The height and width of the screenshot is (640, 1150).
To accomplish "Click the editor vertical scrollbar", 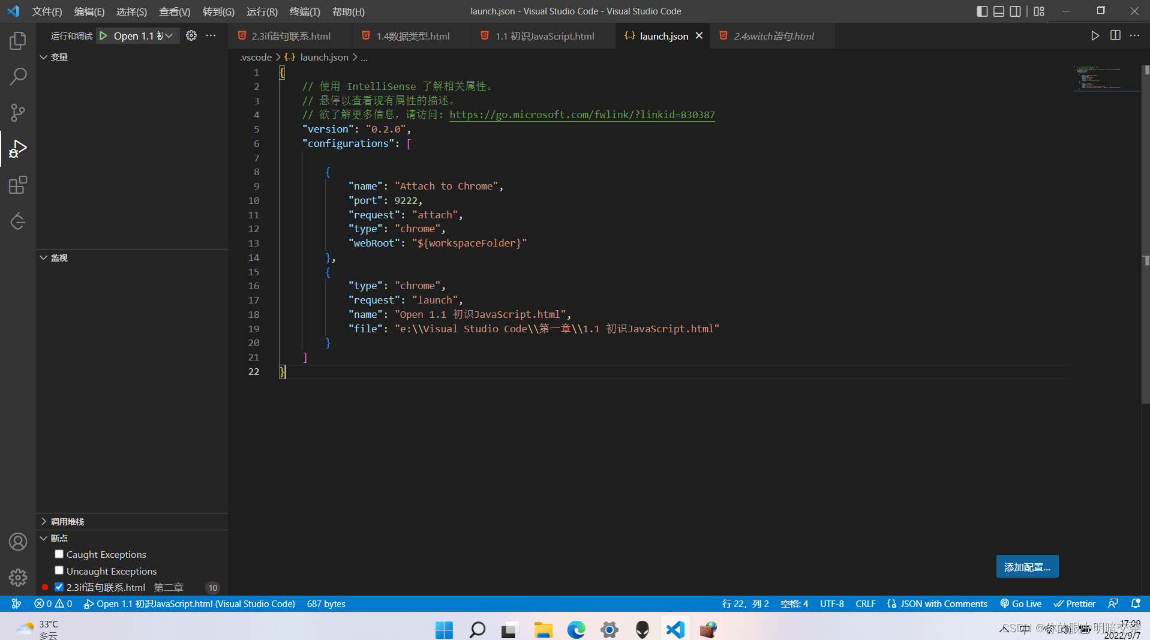I will (1146, 234).
